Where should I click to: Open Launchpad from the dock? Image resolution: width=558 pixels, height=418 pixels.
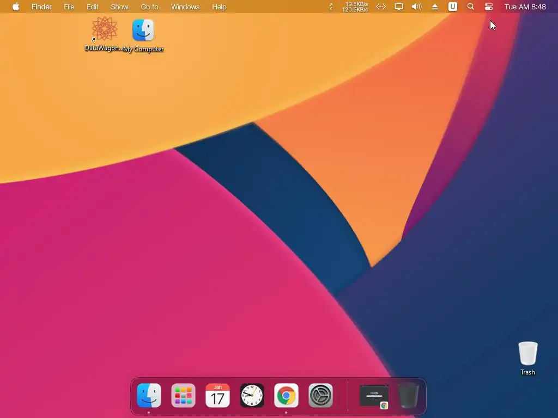[183, 395]
